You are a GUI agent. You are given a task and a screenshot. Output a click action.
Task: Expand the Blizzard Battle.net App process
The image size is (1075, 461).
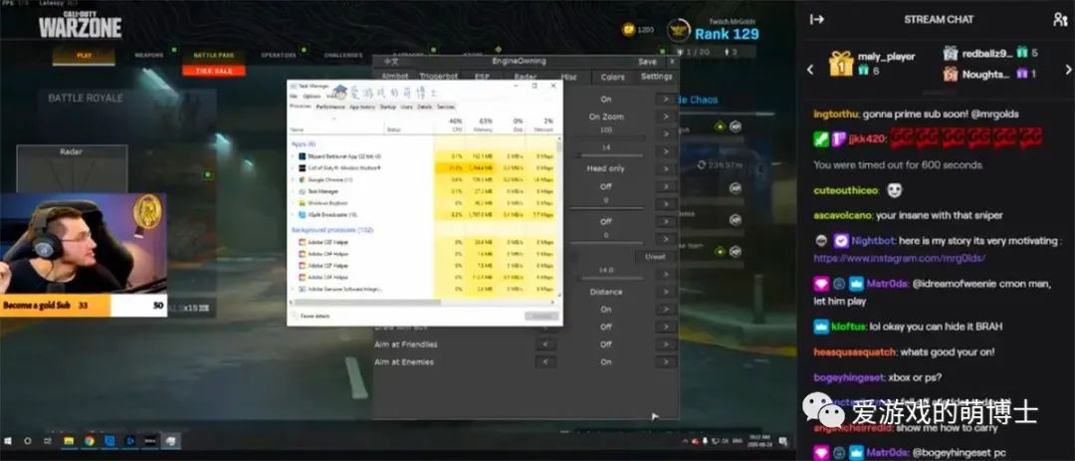[293, 156]
